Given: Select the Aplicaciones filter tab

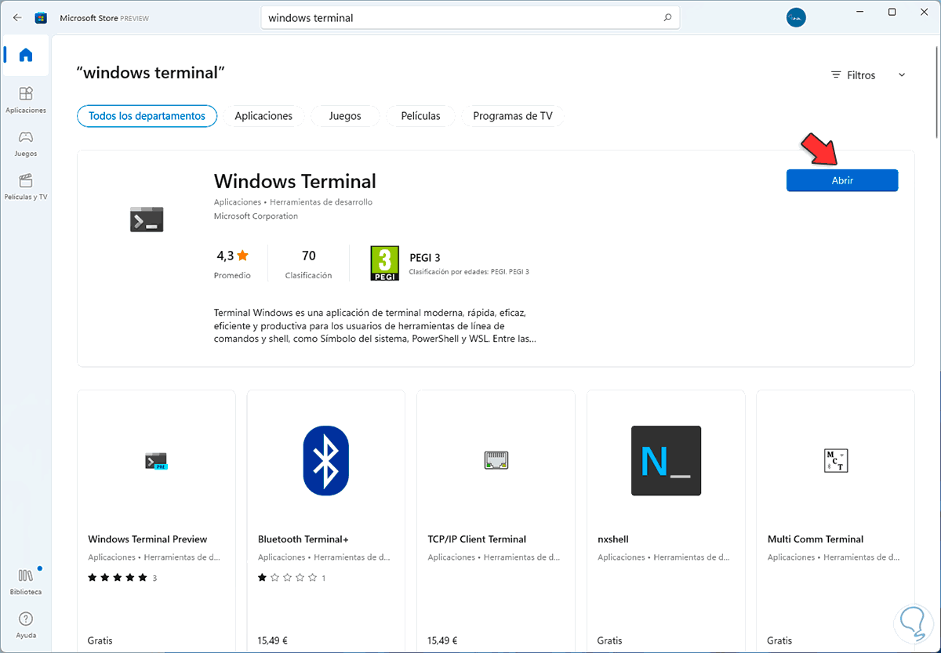Looking at the screenshot, I should coord(263,116).
